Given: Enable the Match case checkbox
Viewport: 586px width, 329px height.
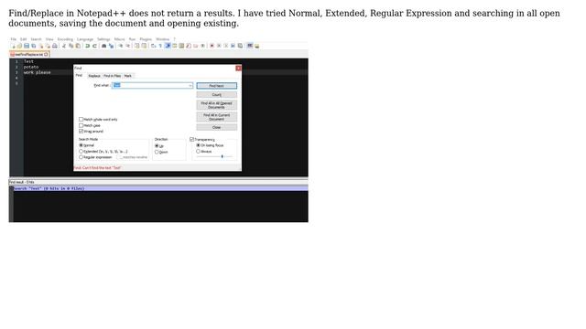Looking at the screenshot, I should pos(81,125).
